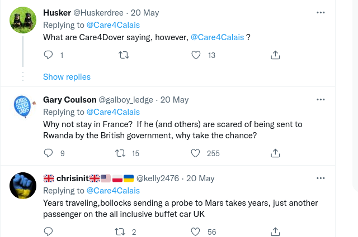
Task: Retweet chrisinit's tweet
Action: pos(119,231)
